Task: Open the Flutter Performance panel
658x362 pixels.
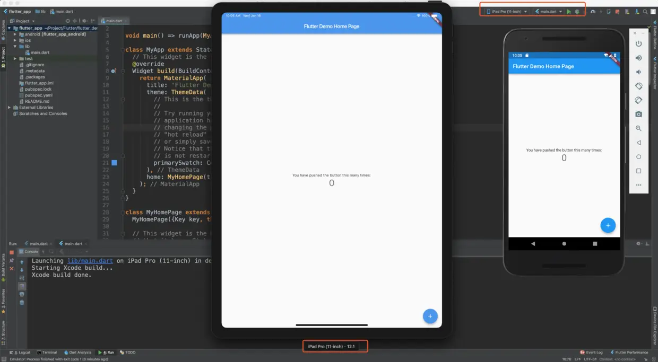Action: [629, 352]
